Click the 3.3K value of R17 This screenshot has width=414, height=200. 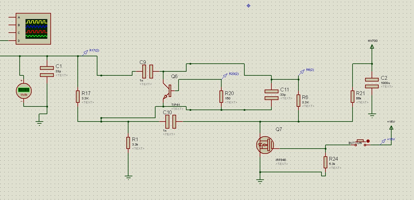click(x=85, y=98)
